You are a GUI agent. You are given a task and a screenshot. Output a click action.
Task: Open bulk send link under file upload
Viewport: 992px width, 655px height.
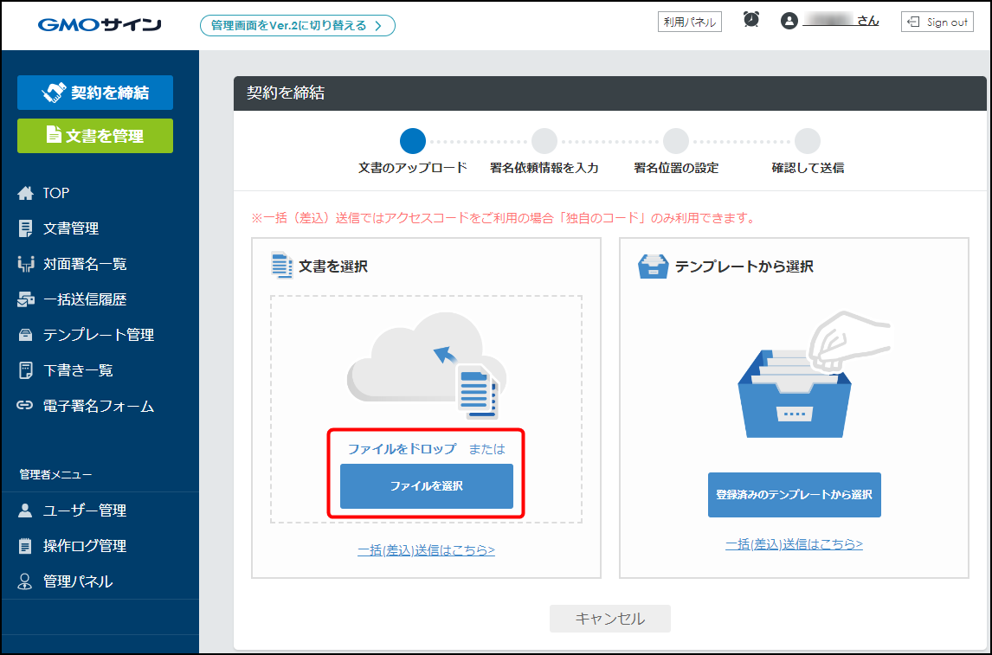pyautogui.click(x=426, y=549)
